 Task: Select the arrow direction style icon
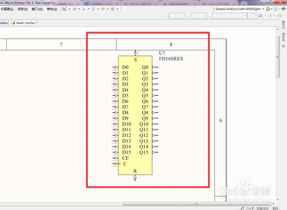tap(280, 16)
